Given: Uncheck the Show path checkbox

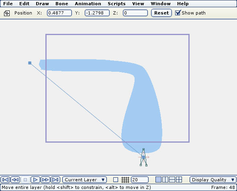Looking at the screenshot, I should tap(178, 13).
